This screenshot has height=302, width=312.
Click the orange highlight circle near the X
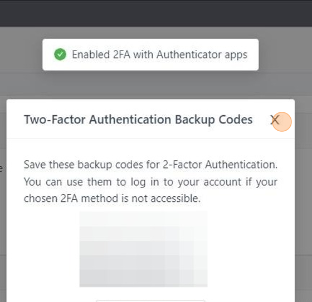[x=282, y=122]
